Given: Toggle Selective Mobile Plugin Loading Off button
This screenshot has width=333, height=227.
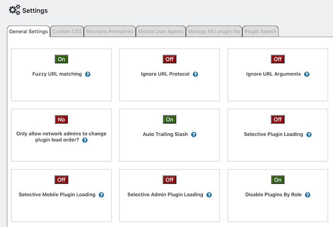Looking at the screenshot, I should [61, 180].
